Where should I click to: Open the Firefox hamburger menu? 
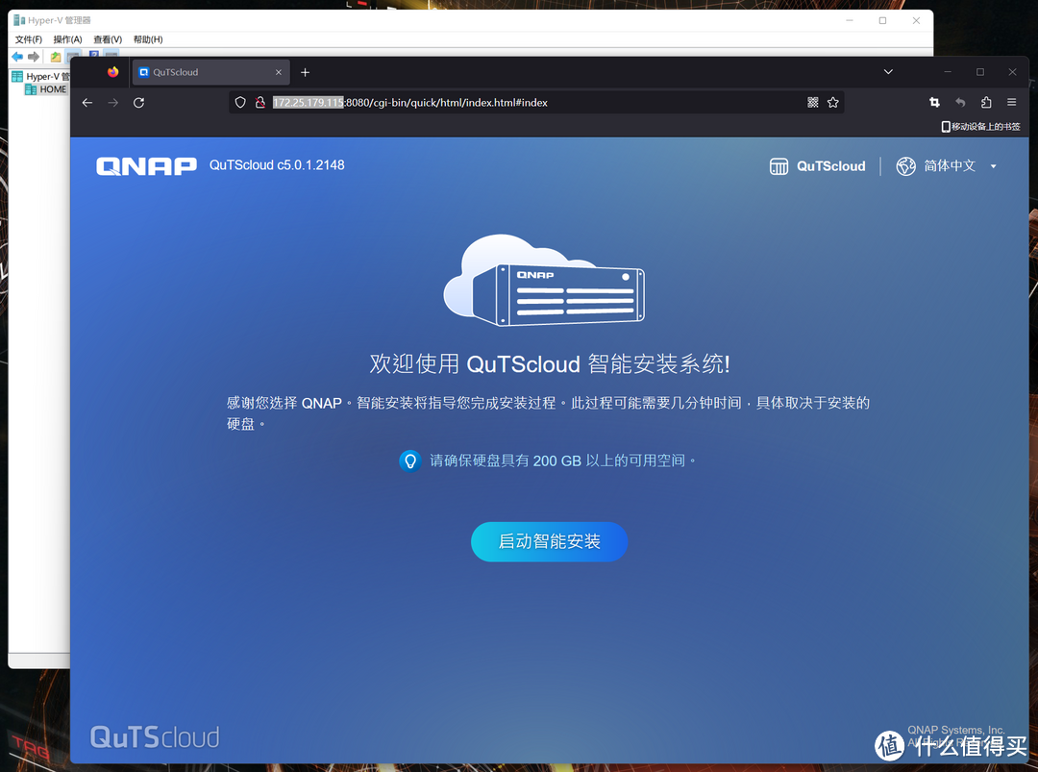(x=1011, y=102)
